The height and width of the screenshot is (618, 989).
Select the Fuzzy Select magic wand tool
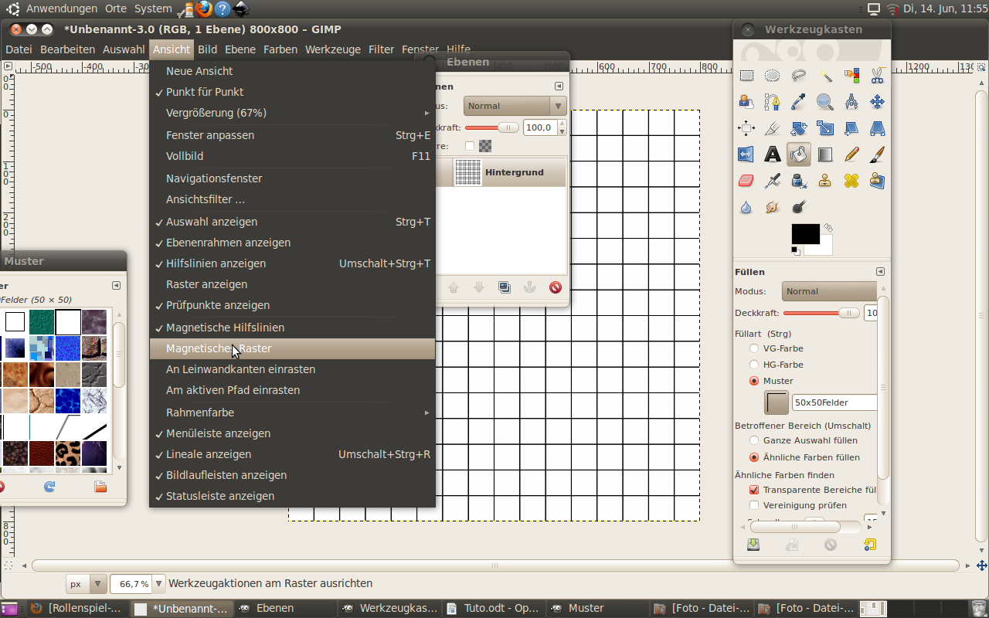tap(825, 76)
